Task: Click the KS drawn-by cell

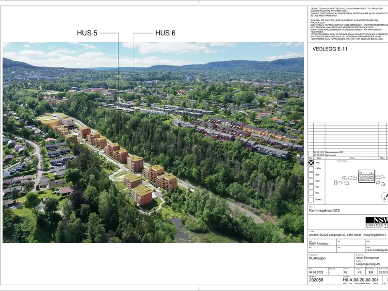Action: coord(359,272)
